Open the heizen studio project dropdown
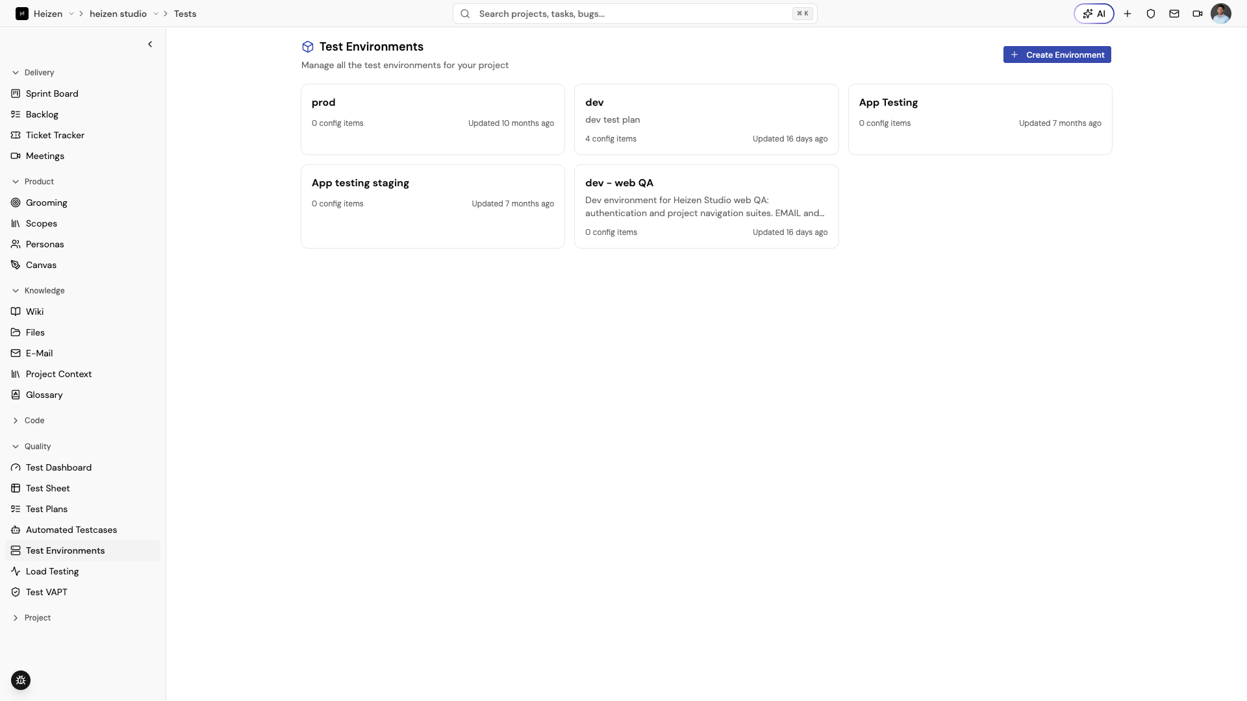Screen dimensions: 1247x701 [156, 14]
